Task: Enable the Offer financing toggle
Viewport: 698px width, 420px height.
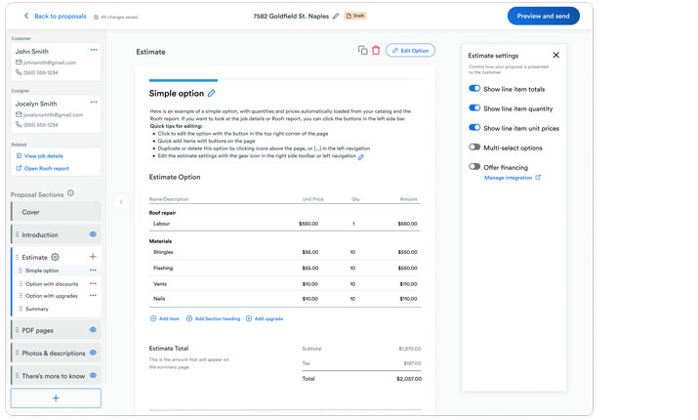Action: 474,167
